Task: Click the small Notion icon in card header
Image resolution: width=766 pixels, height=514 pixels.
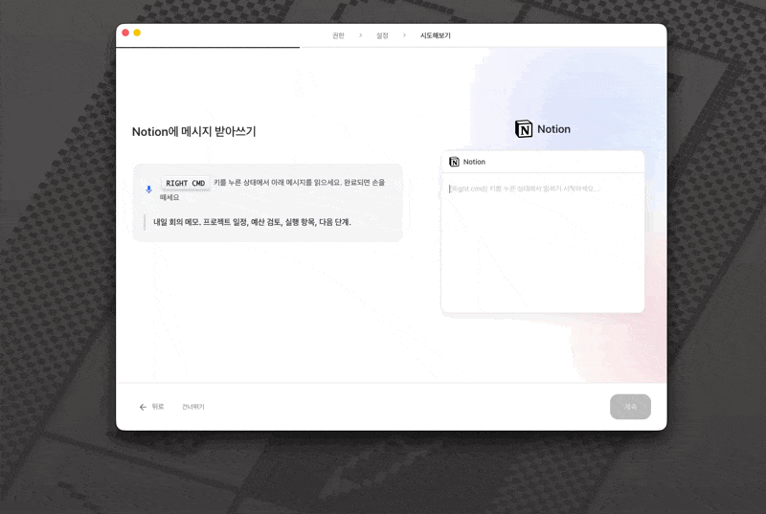Action: click(x=454, y=162)
